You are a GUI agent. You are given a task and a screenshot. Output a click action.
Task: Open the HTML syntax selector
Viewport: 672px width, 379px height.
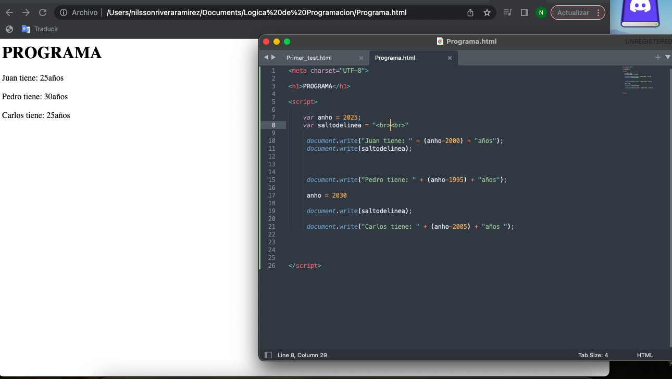pyautogui.click(x=645, y=355)
